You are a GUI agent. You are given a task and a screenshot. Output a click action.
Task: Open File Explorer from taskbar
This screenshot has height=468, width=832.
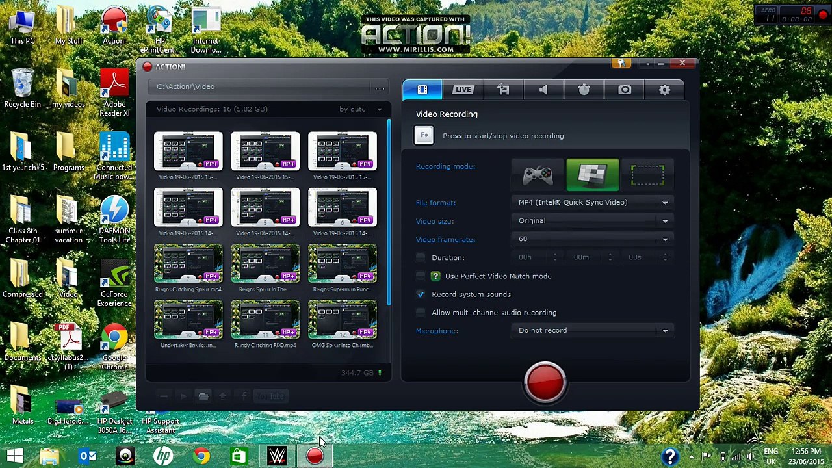[x=49, y=456]
